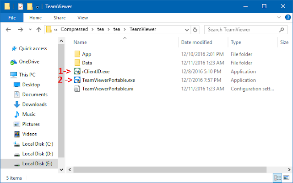This screenshot has width=293, height=183.
Task: Select Local Disk (C:) drive
Action: [38, 144]
